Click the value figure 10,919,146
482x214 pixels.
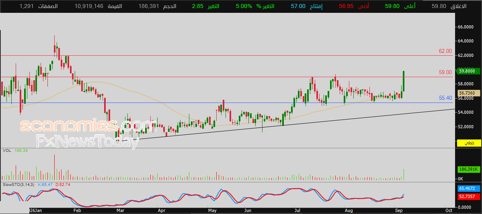click(88, 6)
